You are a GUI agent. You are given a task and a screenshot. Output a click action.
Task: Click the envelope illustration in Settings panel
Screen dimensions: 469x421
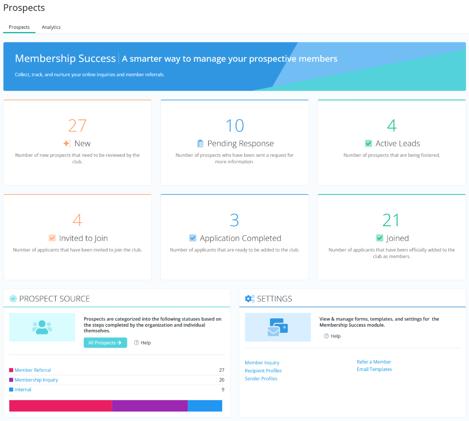(277, 327)
